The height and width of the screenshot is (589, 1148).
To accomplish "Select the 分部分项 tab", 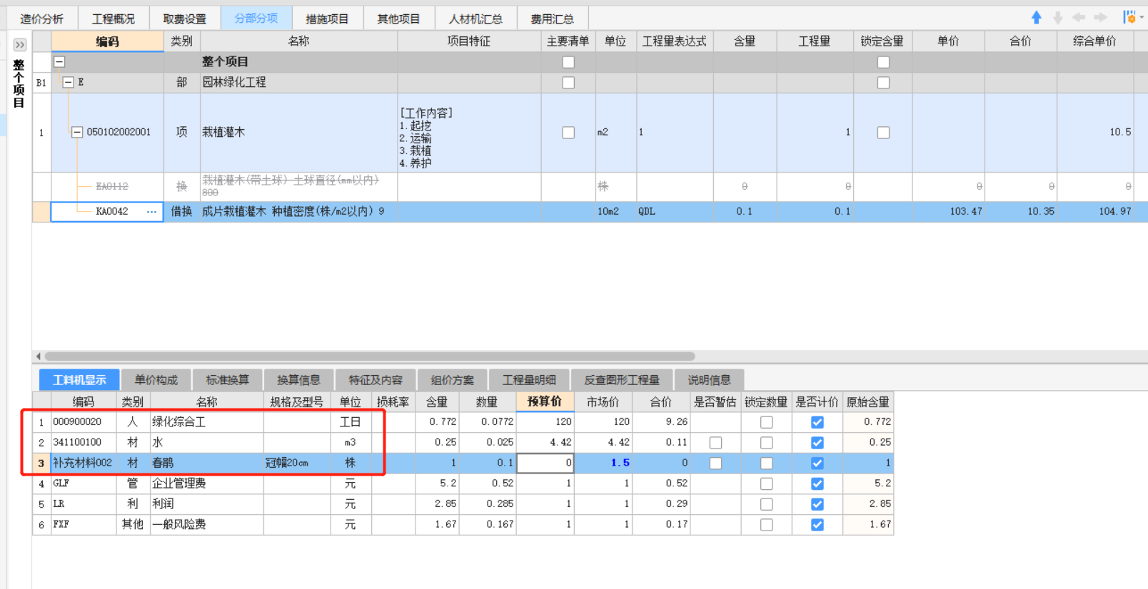I will pyautogui.click(x=256, y=18).
